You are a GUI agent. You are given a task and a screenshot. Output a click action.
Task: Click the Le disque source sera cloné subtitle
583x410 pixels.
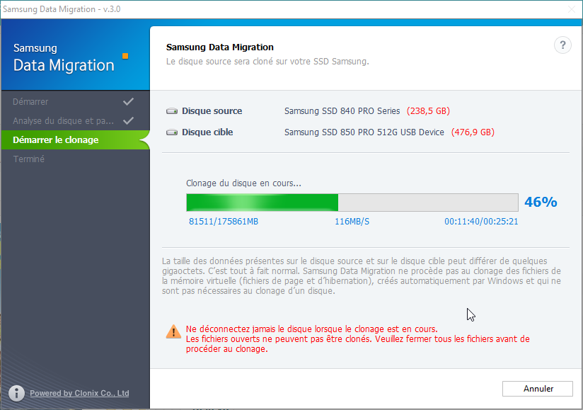point(267,62)
